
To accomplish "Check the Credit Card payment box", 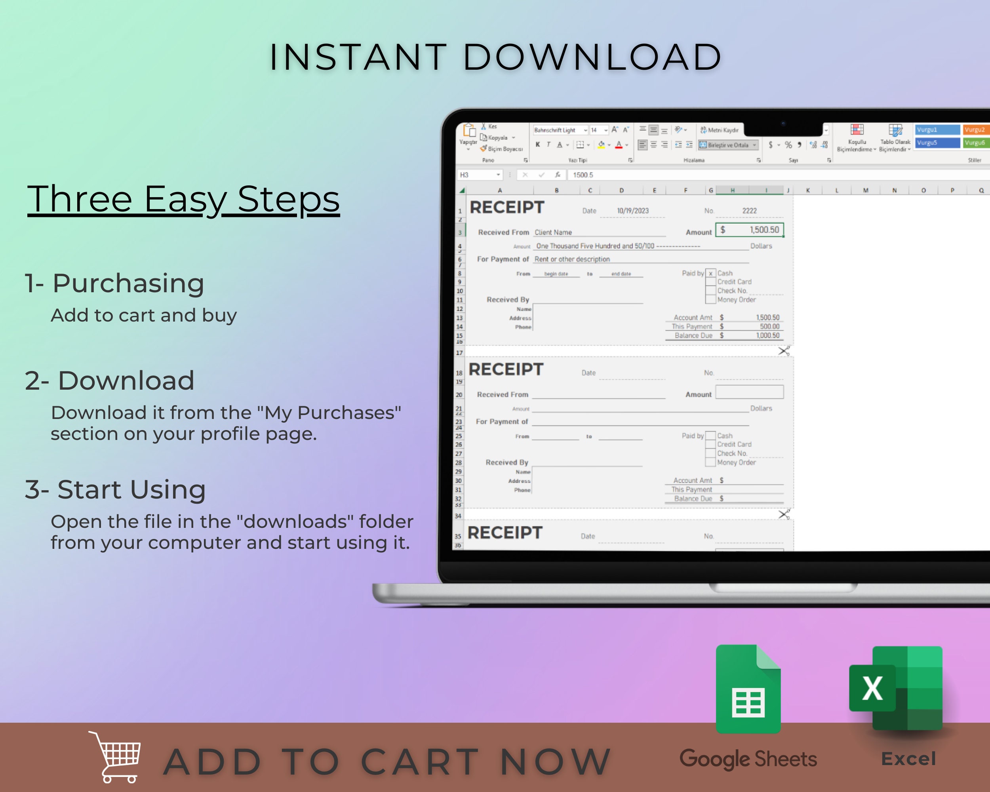I will [x=711, y=282].
